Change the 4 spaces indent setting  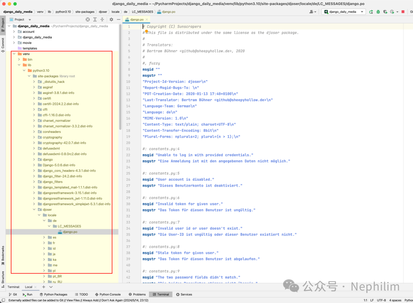pyautogui.click(x=395, y=300)
